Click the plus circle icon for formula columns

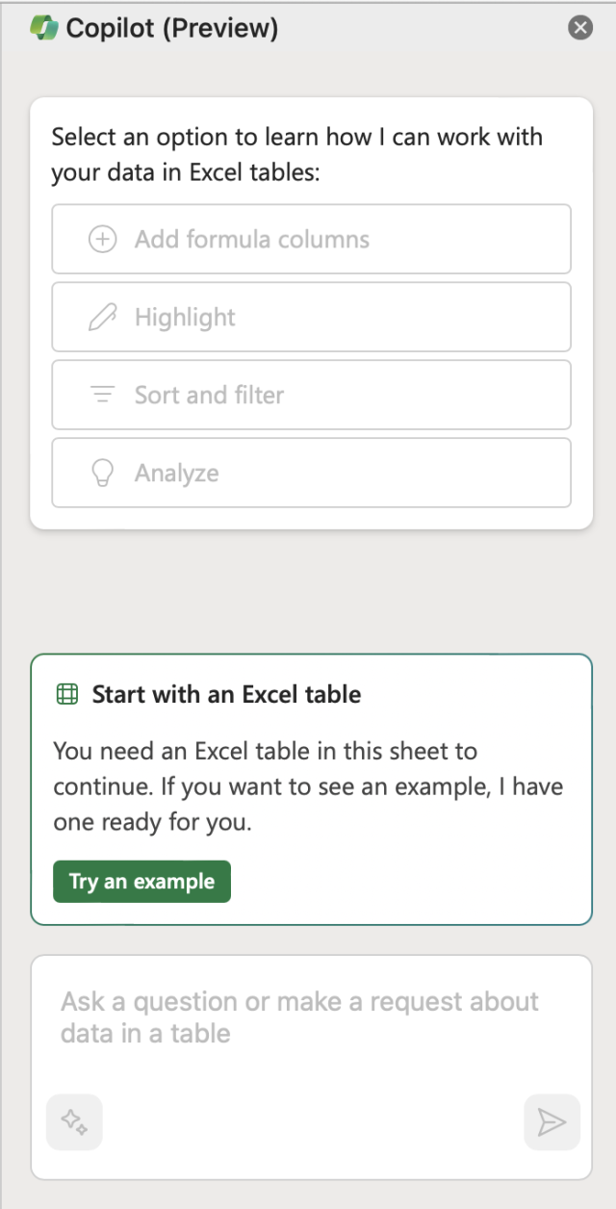tap(102, 239)
